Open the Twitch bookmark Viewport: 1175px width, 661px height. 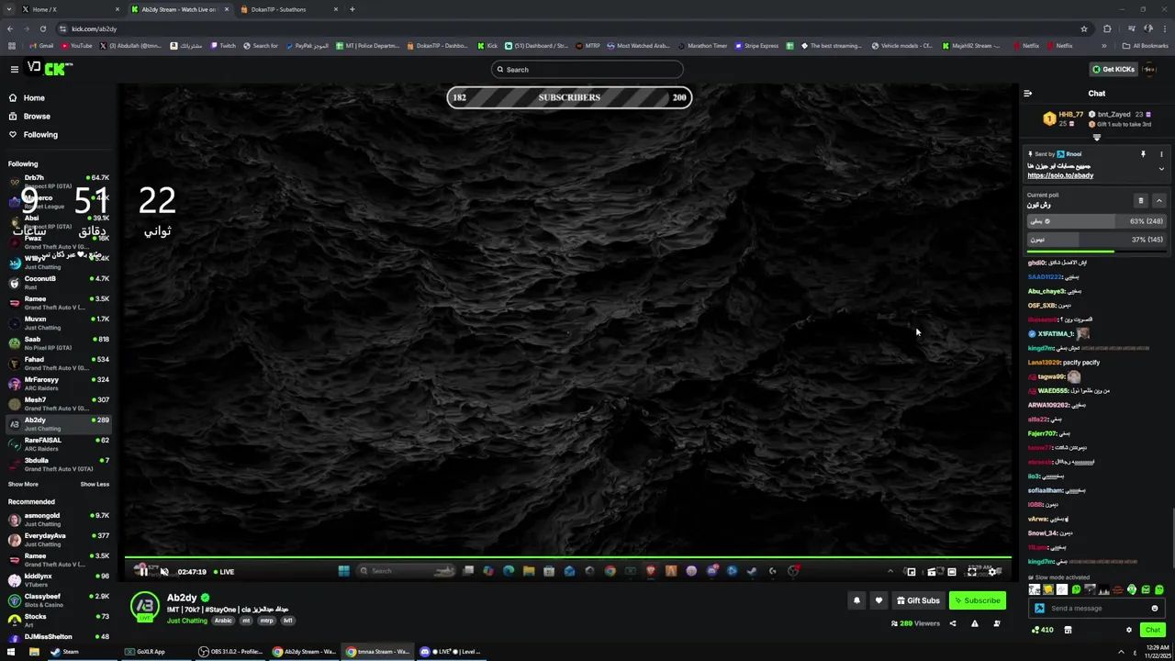click(223, 45)
